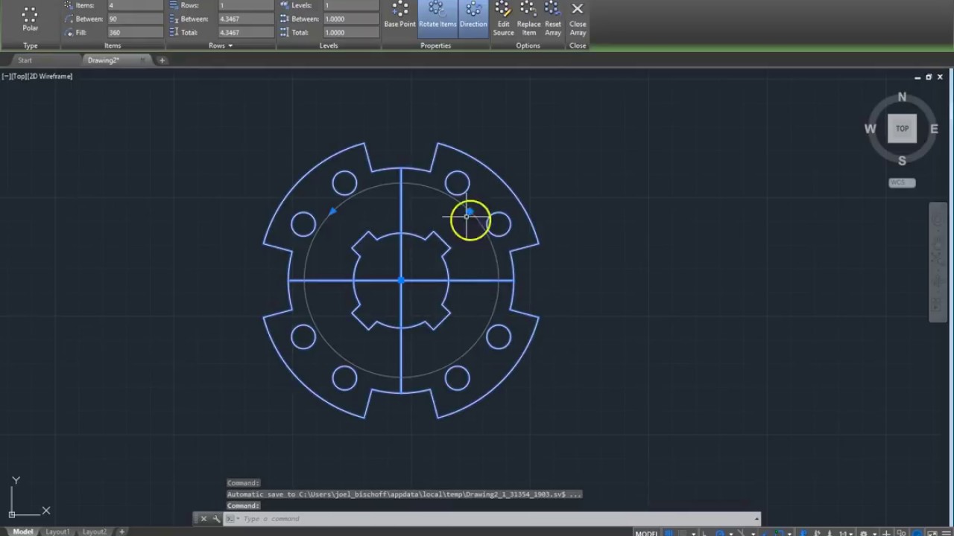Open the viewport [-] controls menu
The width and height of the screenshot is (954, 536).
pos(5,76)
